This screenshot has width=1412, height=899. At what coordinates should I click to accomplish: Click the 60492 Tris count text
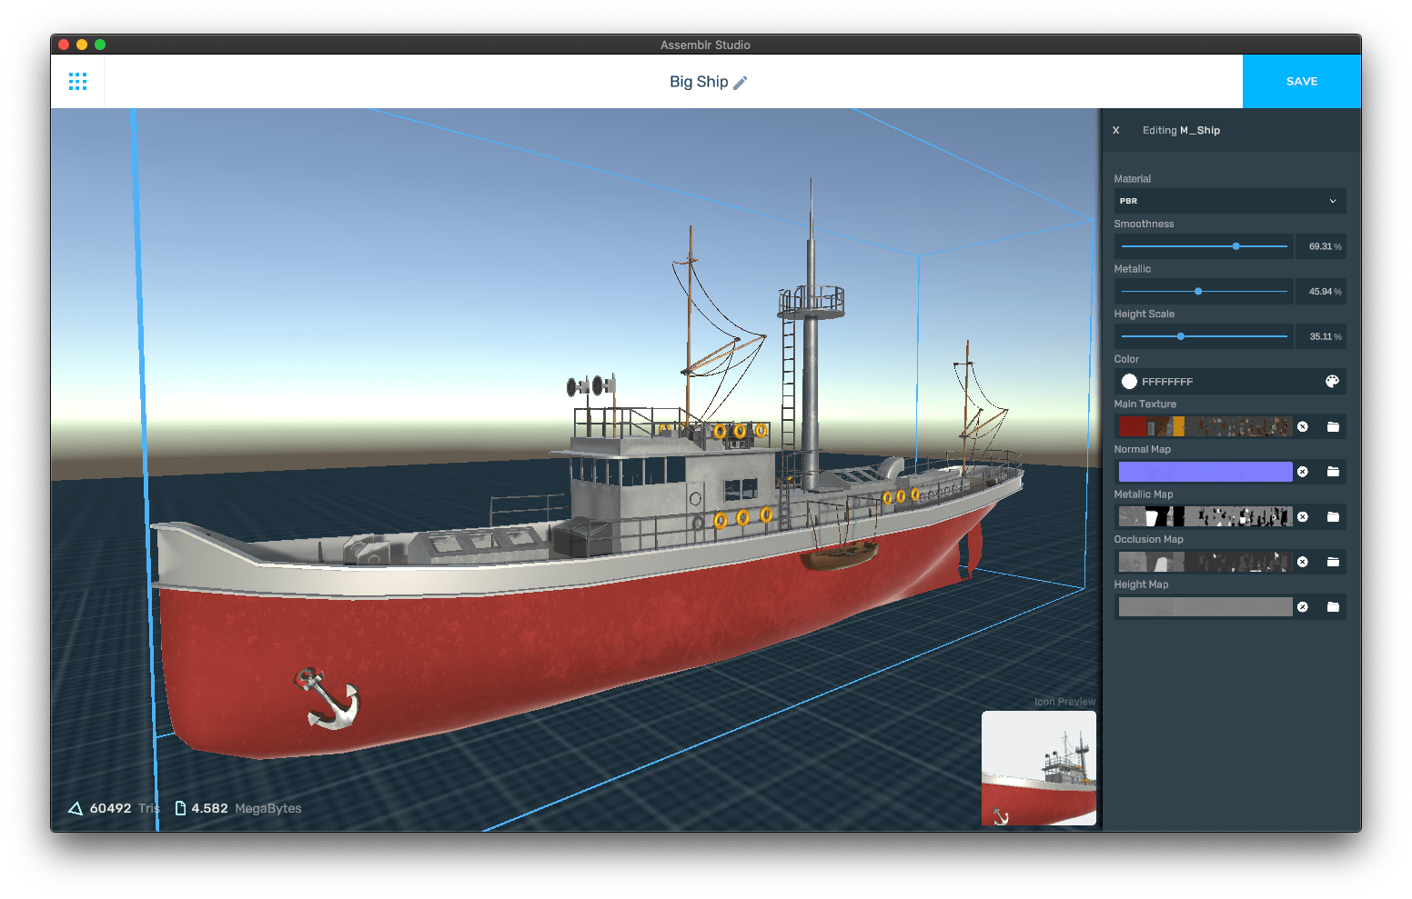[x=125, y=808]
